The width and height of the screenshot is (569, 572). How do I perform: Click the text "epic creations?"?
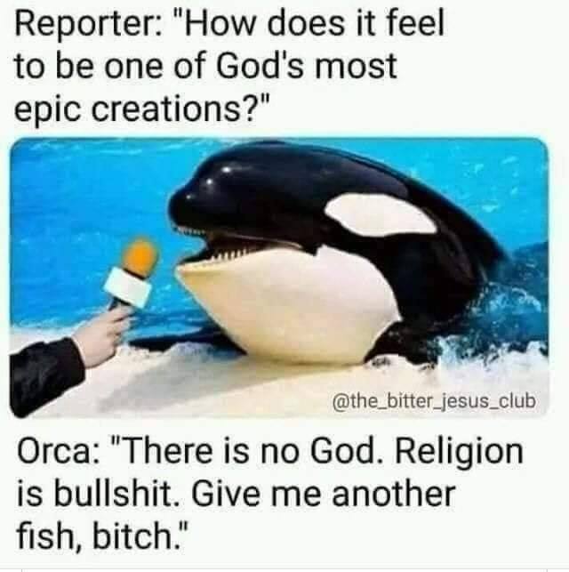pyautogui.click(x=141, y=109)
